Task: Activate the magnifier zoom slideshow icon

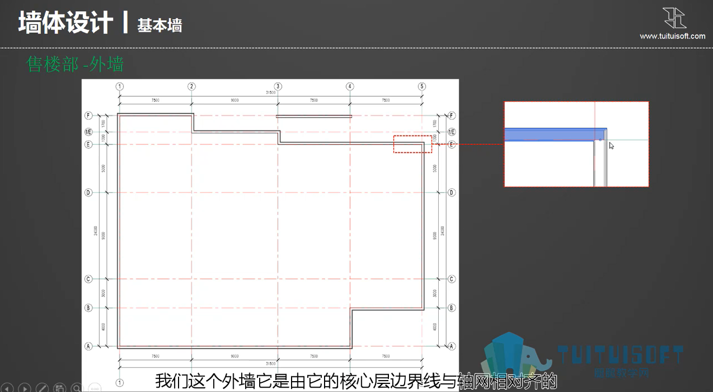Action: click(77, 388)
